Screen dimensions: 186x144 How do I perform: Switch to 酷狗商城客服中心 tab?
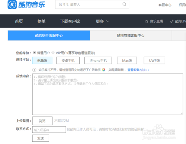coord(131,35)
